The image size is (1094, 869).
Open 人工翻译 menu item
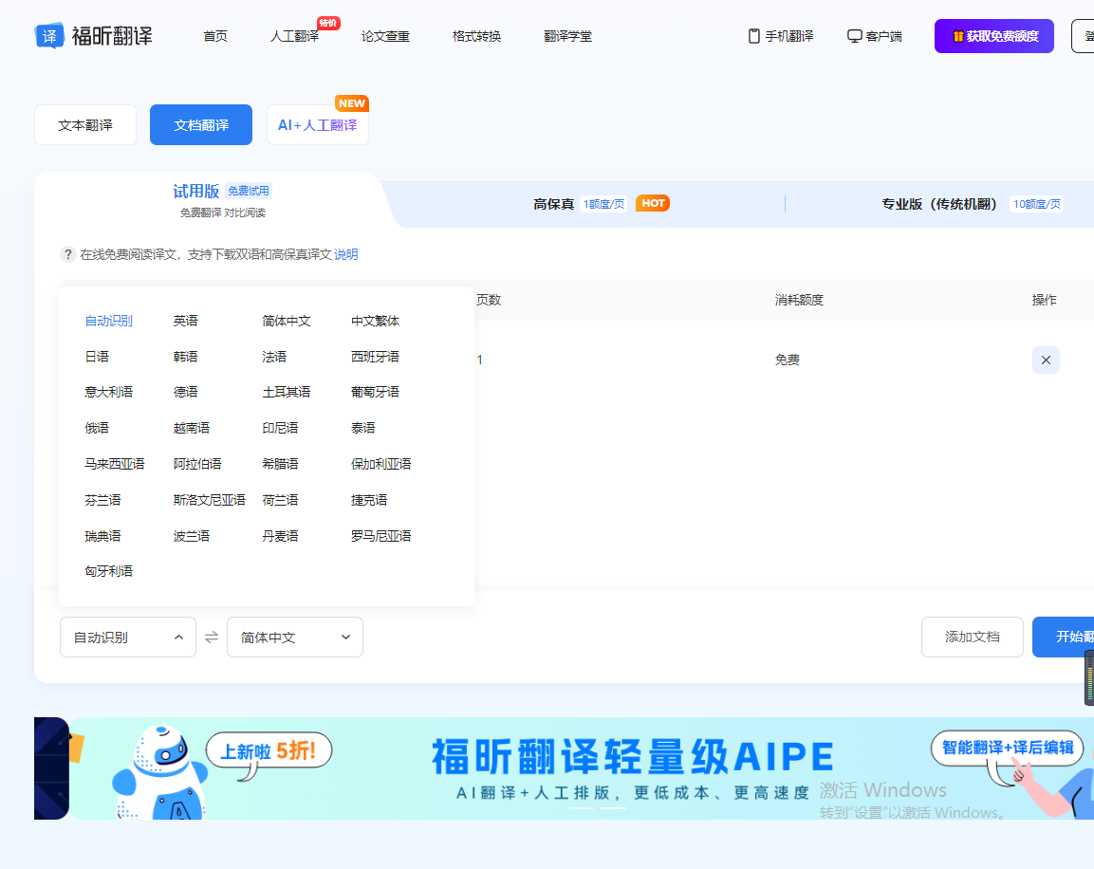294,36
